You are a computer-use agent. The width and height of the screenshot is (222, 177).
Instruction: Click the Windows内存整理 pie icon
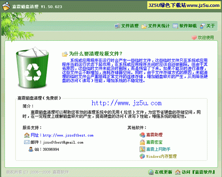pyautogui.click(x=142, y=156)
